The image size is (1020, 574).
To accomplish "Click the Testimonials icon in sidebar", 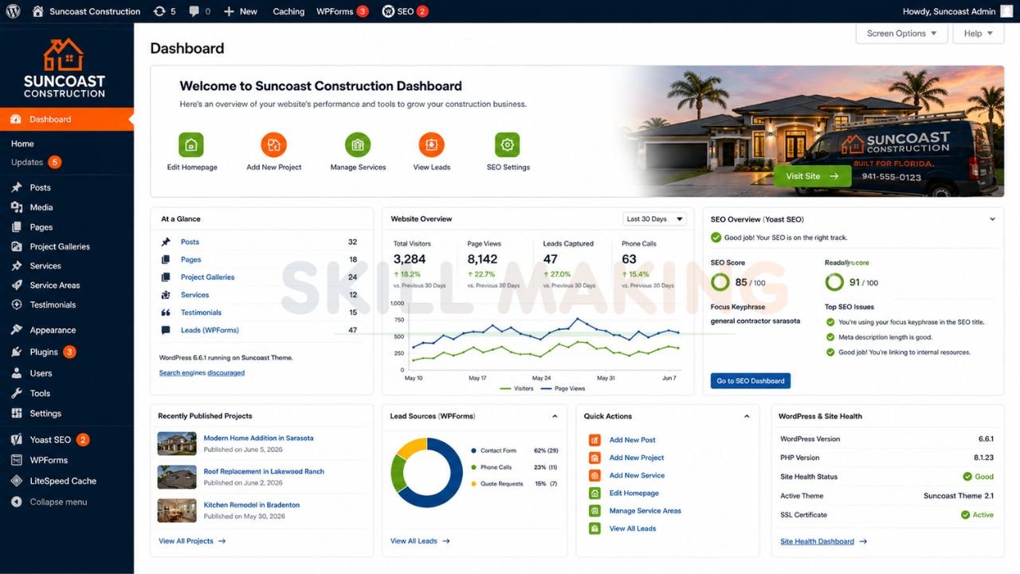I will point(16,305).
